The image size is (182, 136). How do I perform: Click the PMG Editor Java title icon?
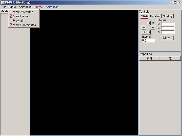3,2
